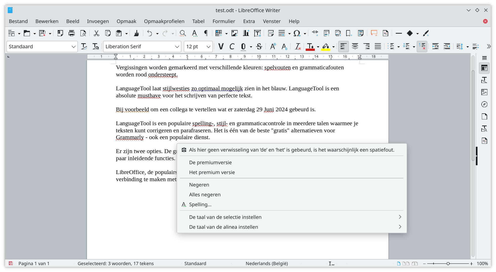Viewport: 496px width, 272px height.
Task: Click the Undo arrow icon
Action: coord(150,33)
